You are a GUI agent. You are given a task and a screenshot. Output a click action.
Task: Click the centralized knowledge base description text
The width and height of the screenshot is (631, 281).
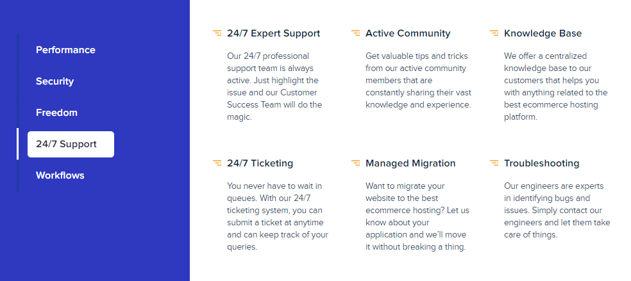(556, 86)
